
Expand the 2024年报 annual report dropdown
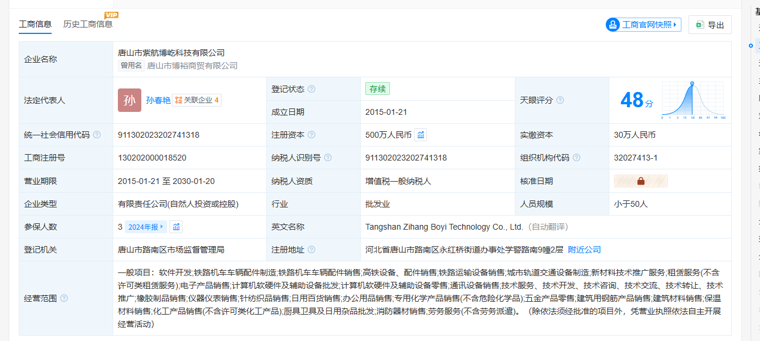tap(145, 227)
